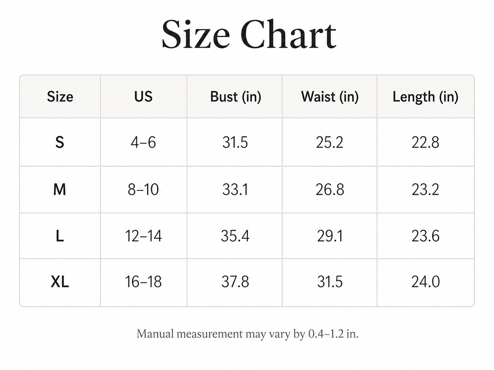Click the 25.2 waist value
This screenshot has width=494, height=370.
coord(329,142)
